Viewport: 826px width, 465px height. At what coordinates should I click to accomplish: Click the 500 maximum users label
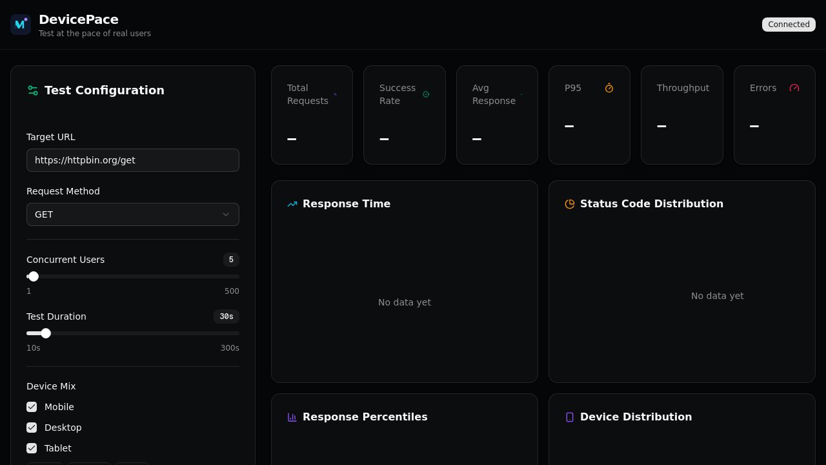[232, 291]
